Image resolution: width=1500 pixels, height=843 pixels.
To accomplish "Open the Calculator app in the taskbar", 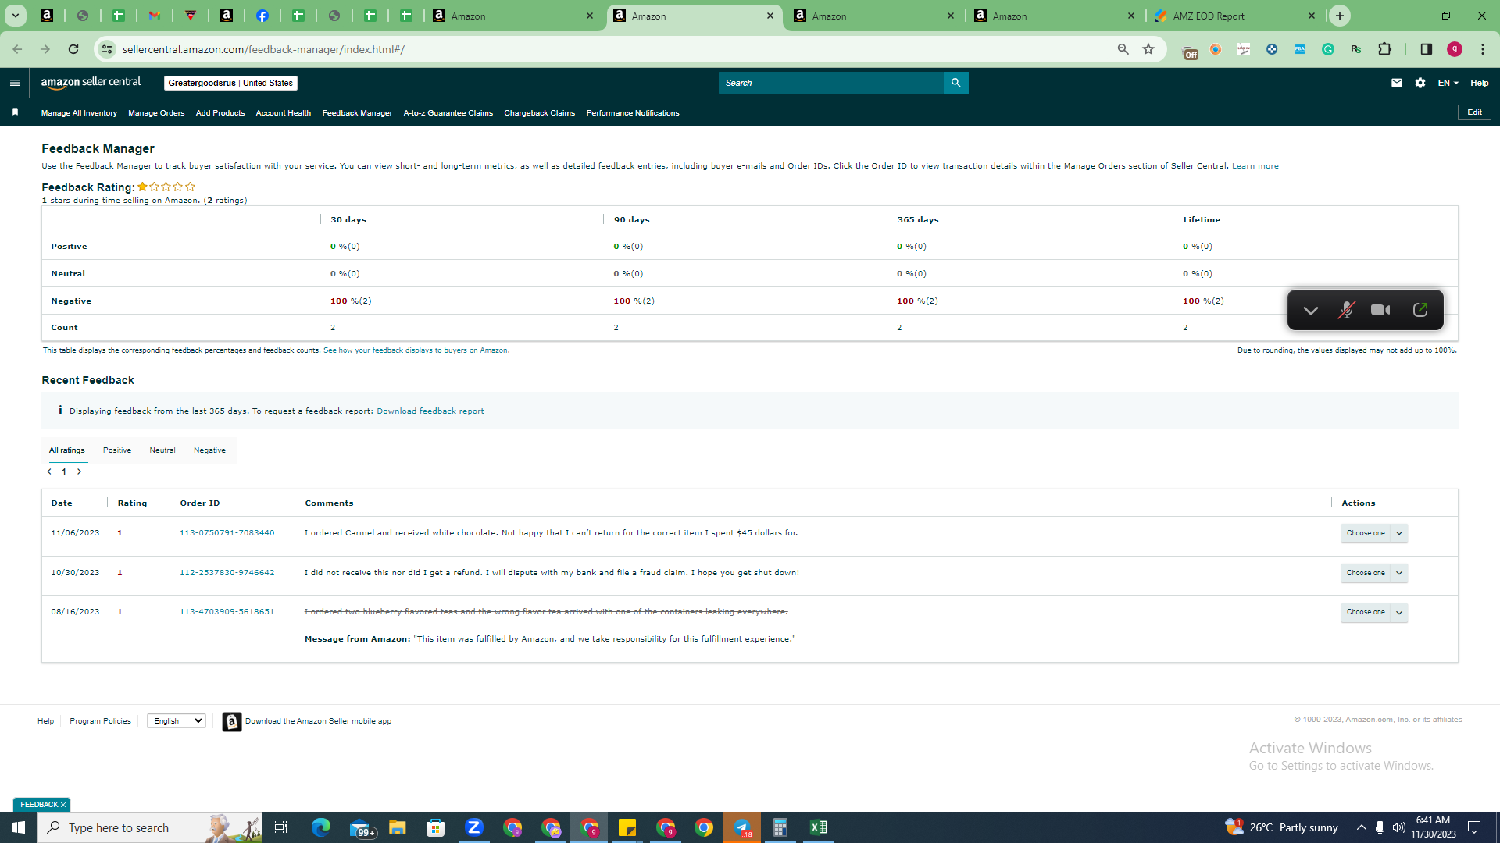I will [x=780, y=827].
